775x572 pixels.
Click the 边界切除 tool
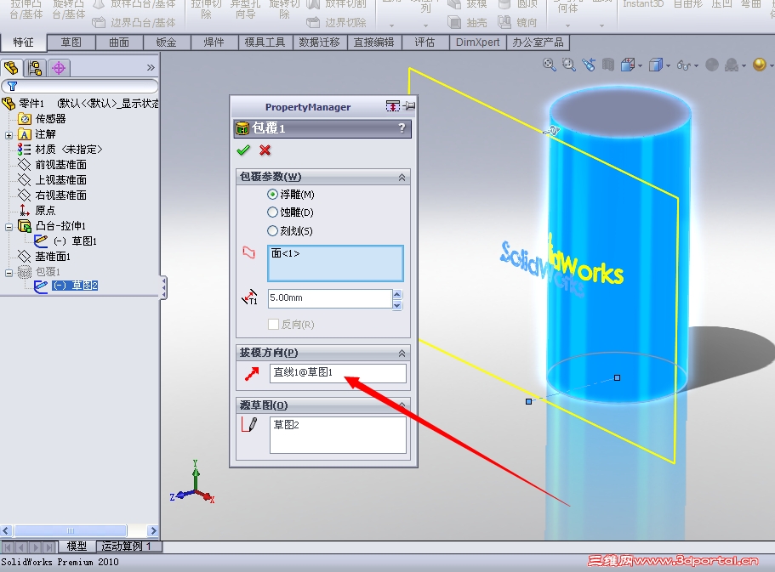coord(337,22)
